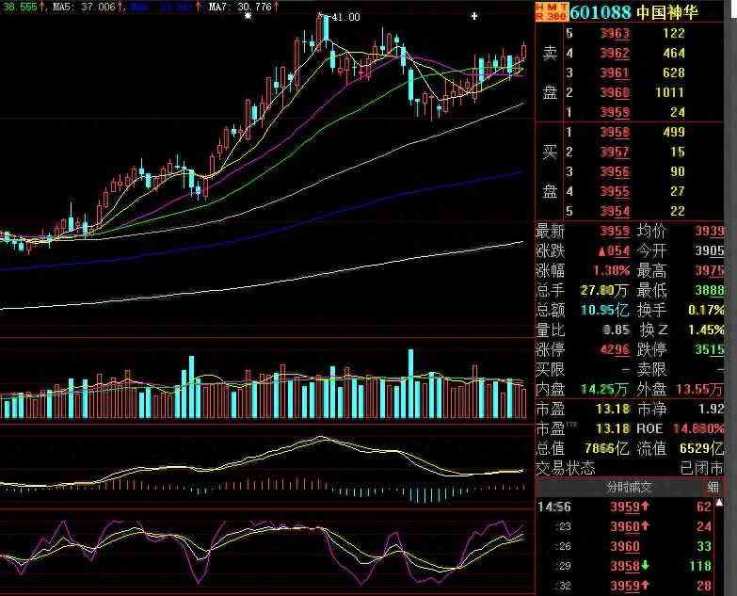The height and width of the screenshot is (596, 737).
Task: Click the MA5 indicator label
Action: [63, 7]
